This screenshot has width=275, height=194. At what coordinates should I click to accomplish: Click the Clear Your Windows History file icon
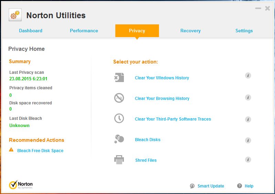119,78
